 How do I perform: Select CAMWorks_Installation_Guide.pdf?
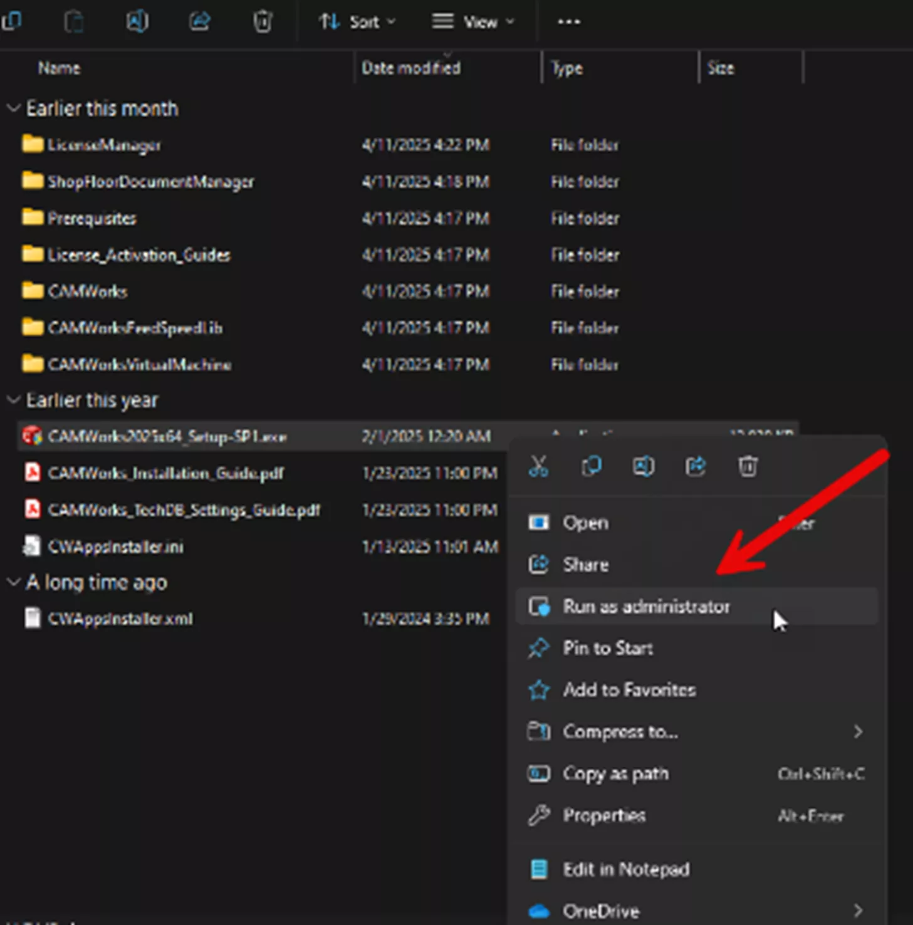click(166, 473)
